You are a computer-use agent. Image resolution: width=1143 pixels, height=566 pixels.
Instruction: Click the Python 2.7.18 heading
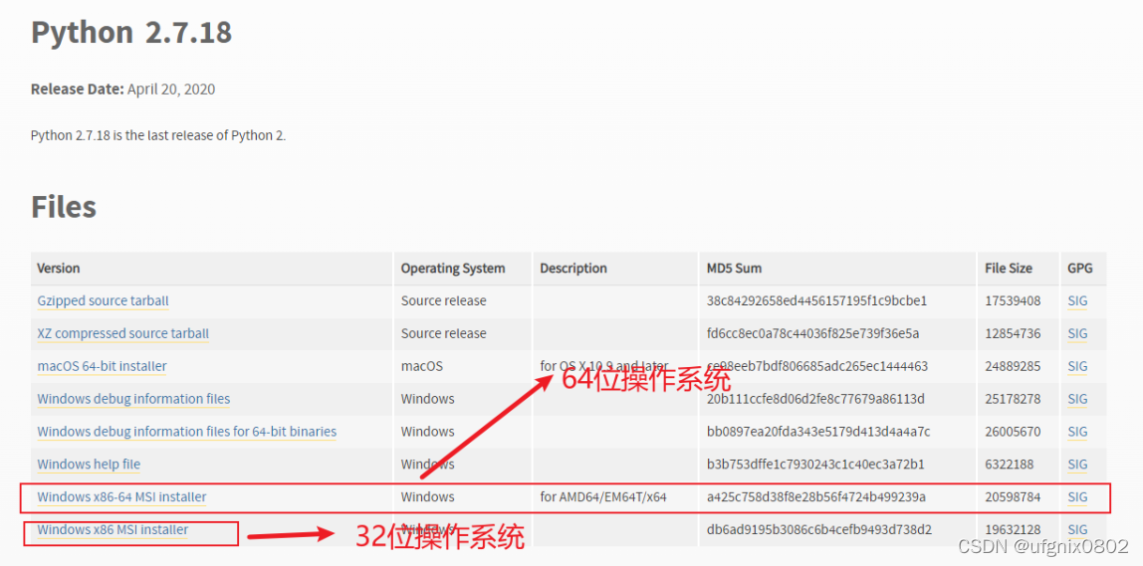pos(131,33)
